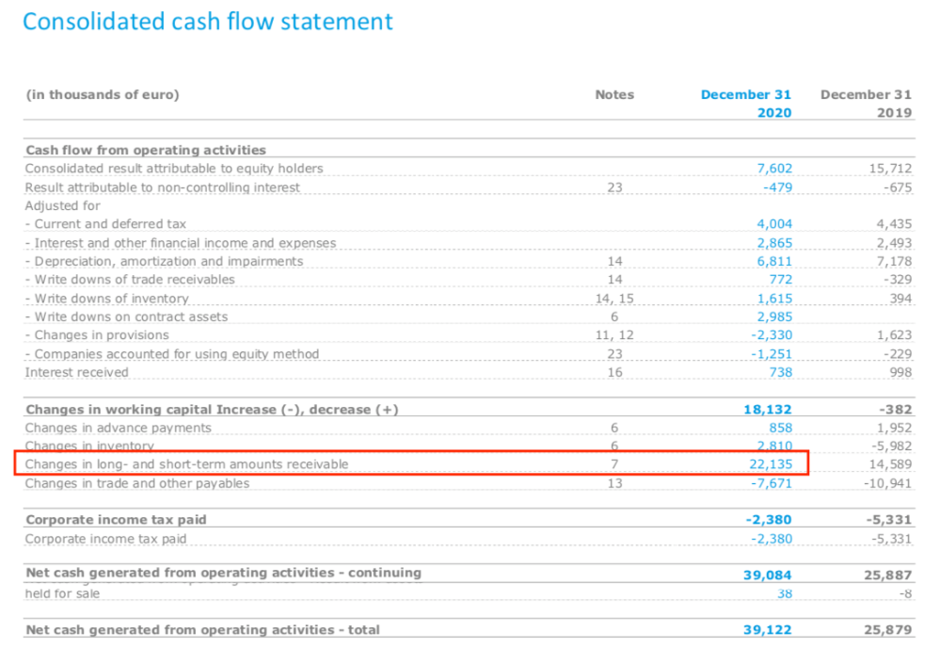Click the 39,084 net cash continuing value

point(767,574)
